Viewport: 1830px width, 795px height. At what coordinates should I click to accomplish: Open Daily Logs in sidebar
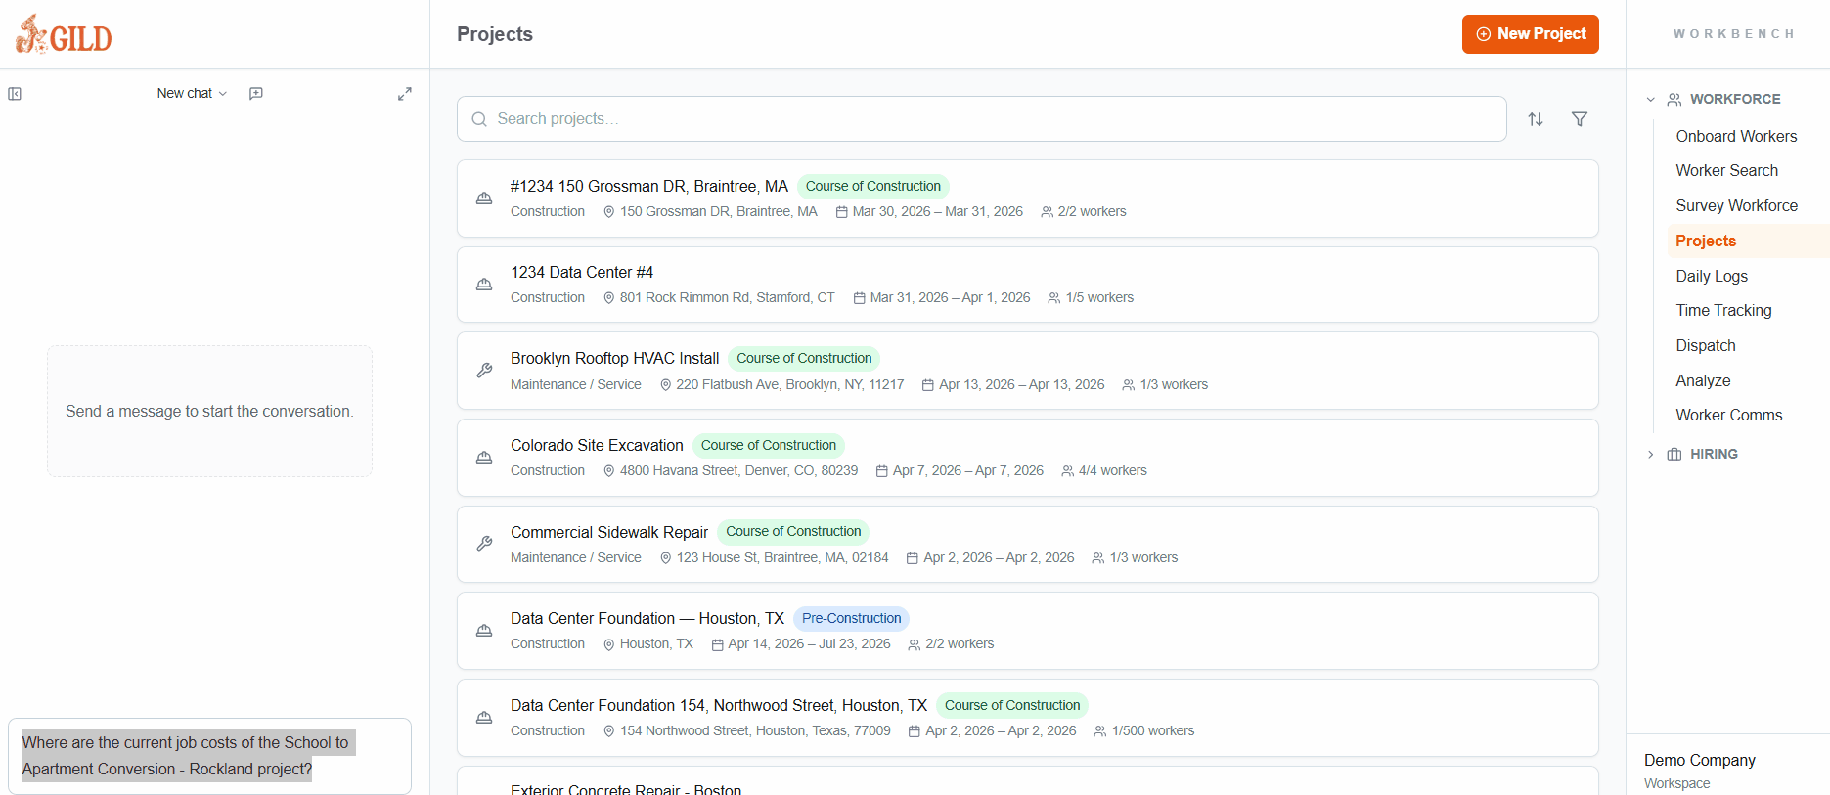point(1711,276)
